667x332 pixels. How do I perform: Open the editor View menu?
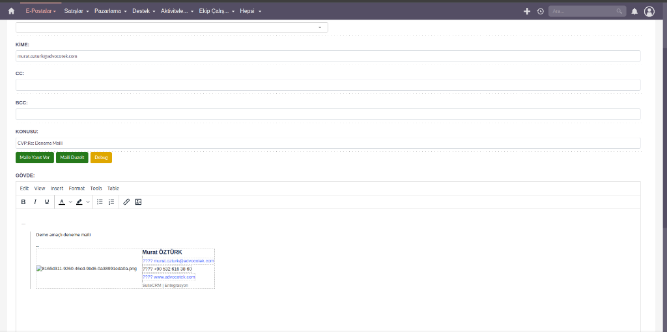point(40,188)
